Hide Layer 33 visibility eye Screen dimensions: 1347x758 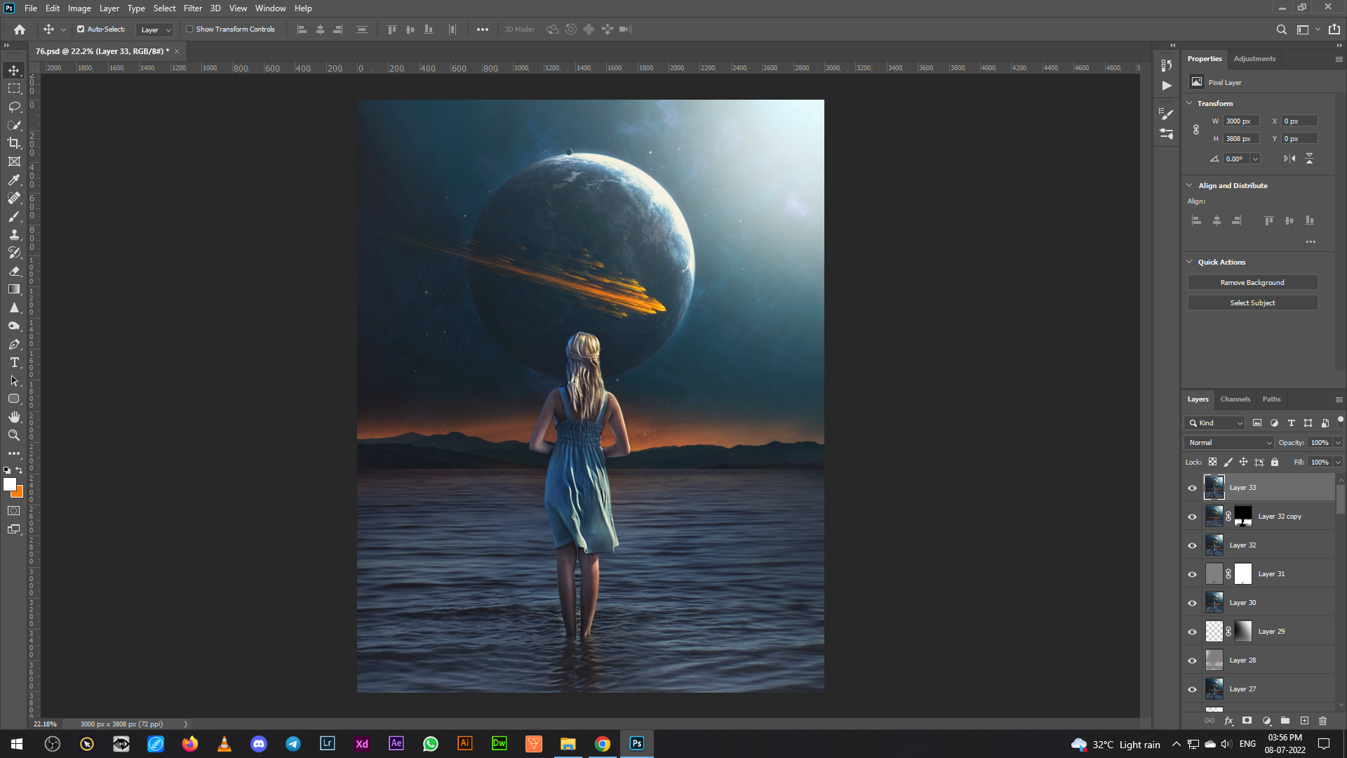pyautogui.click(x=1192, y=488)
